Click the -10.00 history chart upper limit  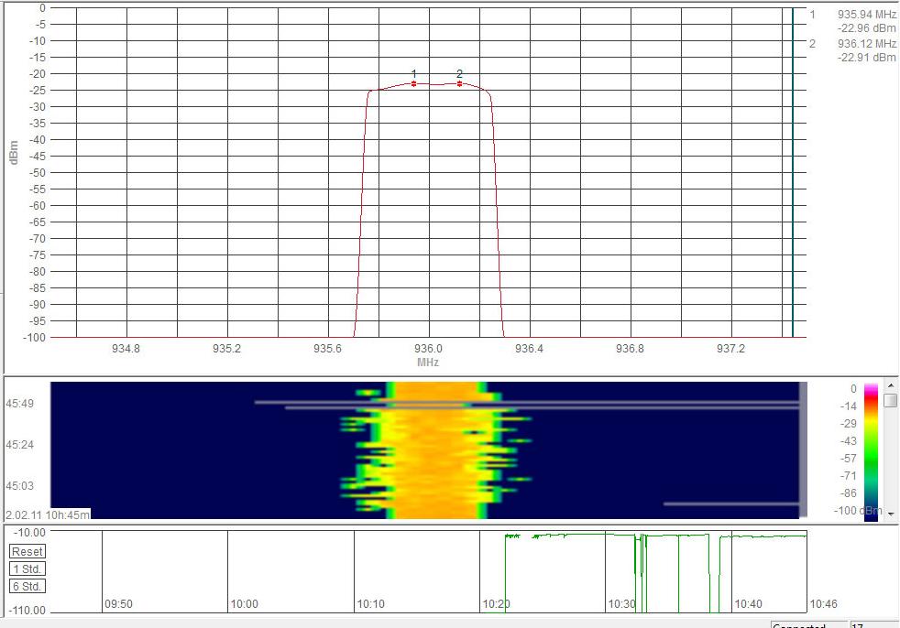tap(30, 533)
